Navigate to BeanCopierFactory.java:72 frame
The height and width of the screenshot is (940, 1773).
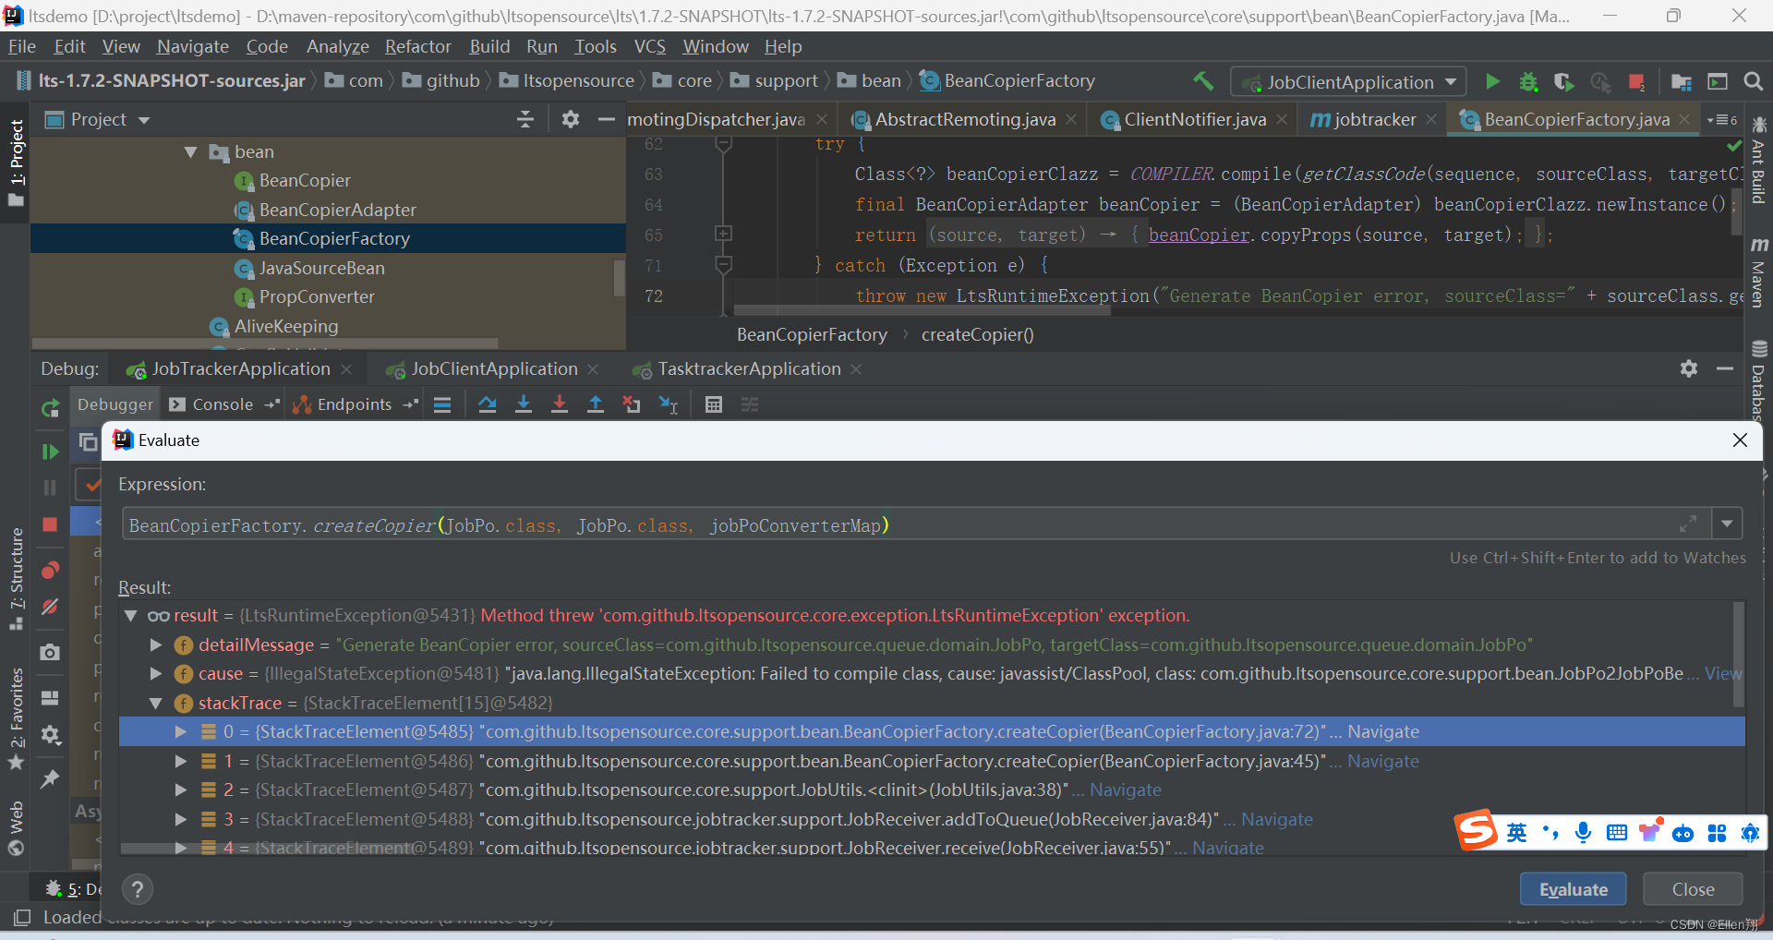(x=1383, y=731)
